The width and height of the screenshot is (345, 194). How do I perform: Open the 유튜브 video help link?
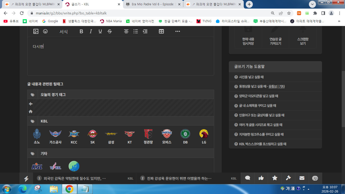[x=273, y=87]
